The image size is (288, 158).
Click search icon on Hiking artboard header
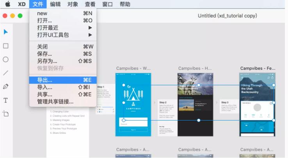click(x=268, y=78)
